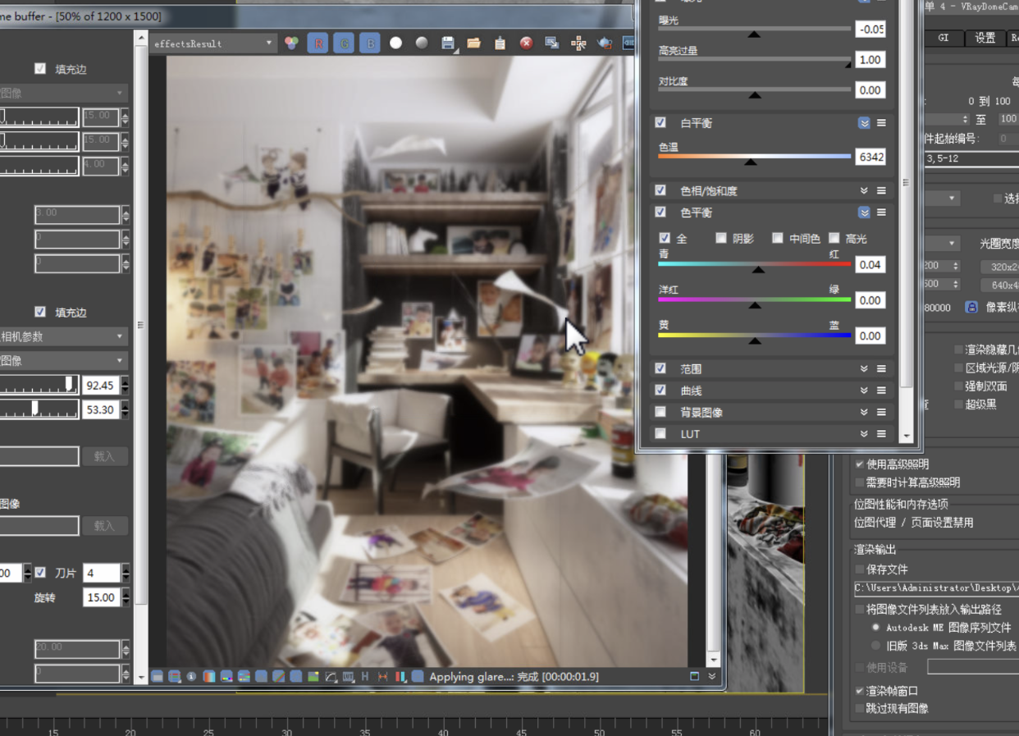Click the teapot render icon
This screenshot has width=1019, height=736.
tap(605, 43)
